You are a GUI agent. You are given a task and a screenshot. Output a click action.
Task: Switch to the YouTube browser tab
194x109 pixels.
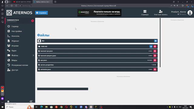point(22,2)
